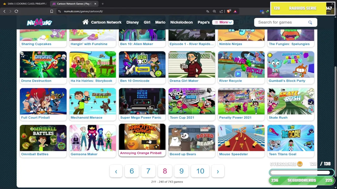The height and width of the screenshot is (189, 337).
Task: Bookmark this page icon
Action: [52, 11]
